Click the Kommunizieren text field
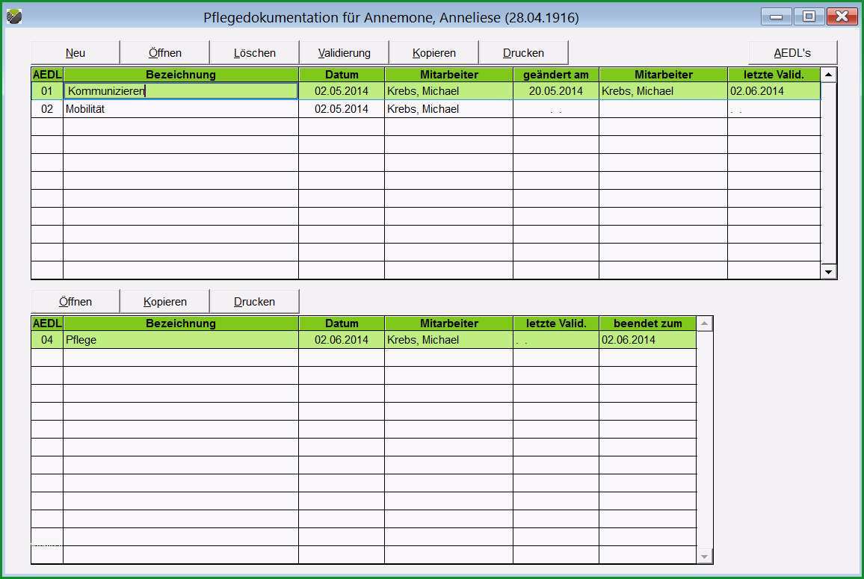864x579 pixels. tap(181, 91)
